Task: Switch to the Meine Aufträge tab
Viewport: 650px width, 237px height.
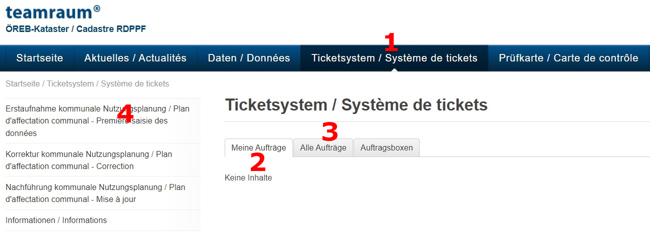Action: pos(259,147)
